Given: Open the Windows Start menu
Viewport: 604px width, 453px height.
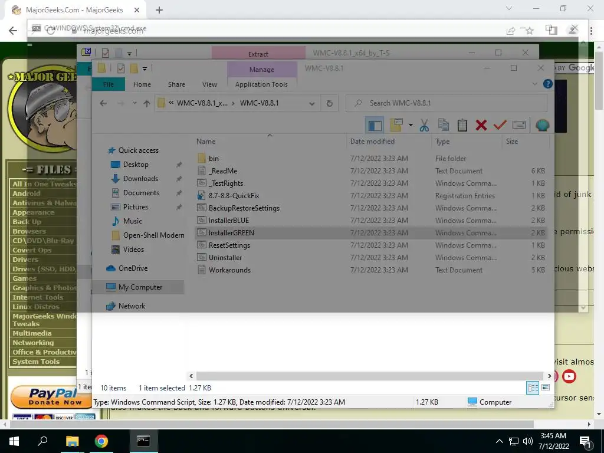Looking at the screenshot, I should point(14,441).
